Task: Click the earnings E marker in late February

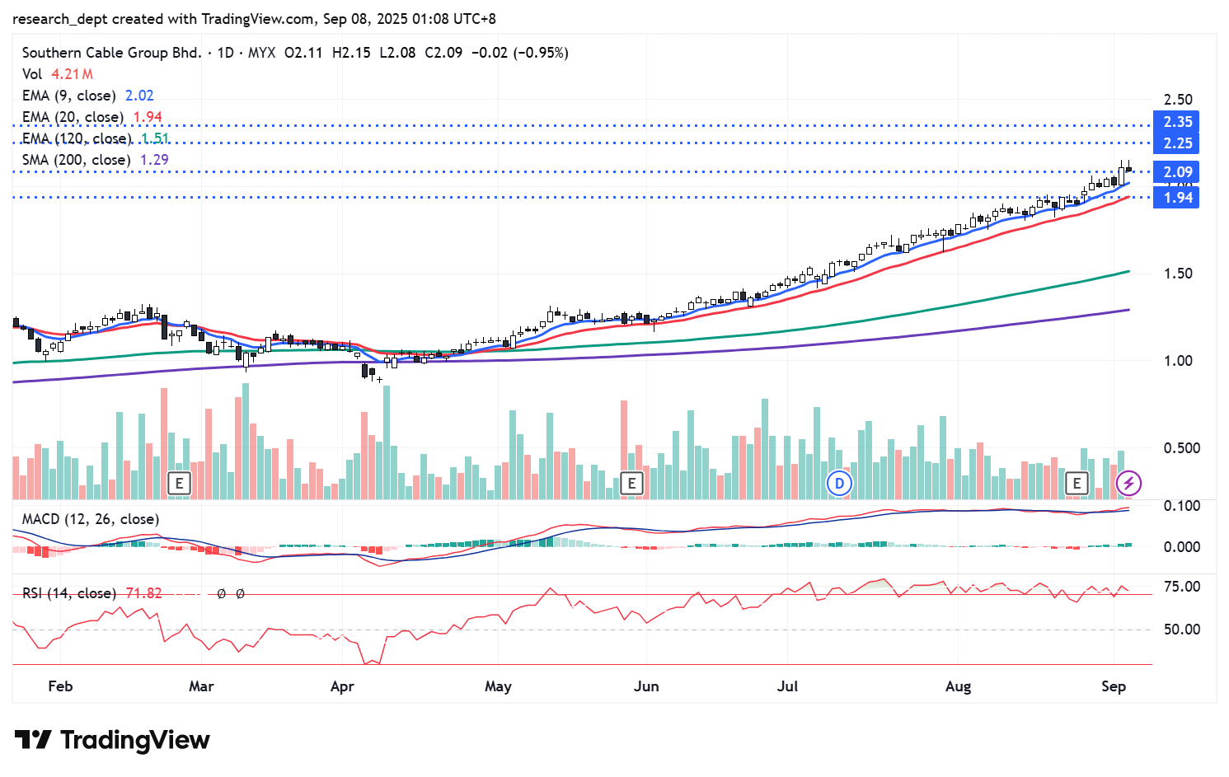Action: tap(179, 483)
